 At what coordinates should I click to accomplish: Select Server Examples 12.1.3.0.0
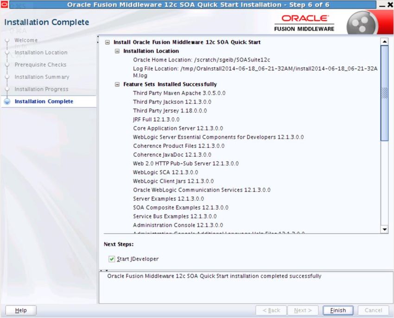168,199
